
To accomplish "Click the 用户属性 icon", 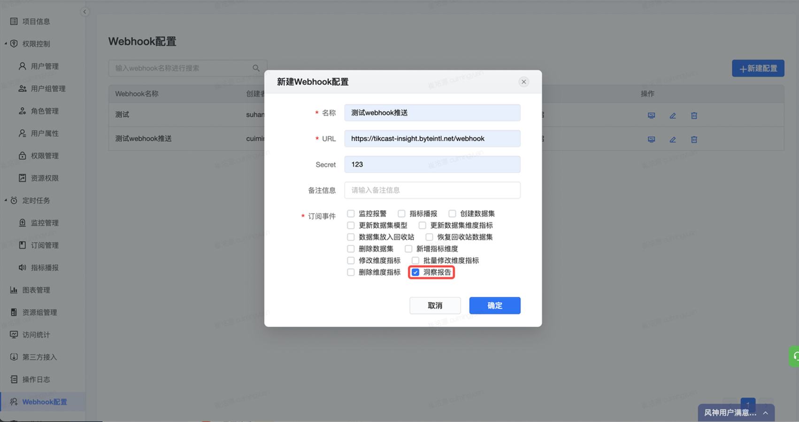I will click(23, 133).
